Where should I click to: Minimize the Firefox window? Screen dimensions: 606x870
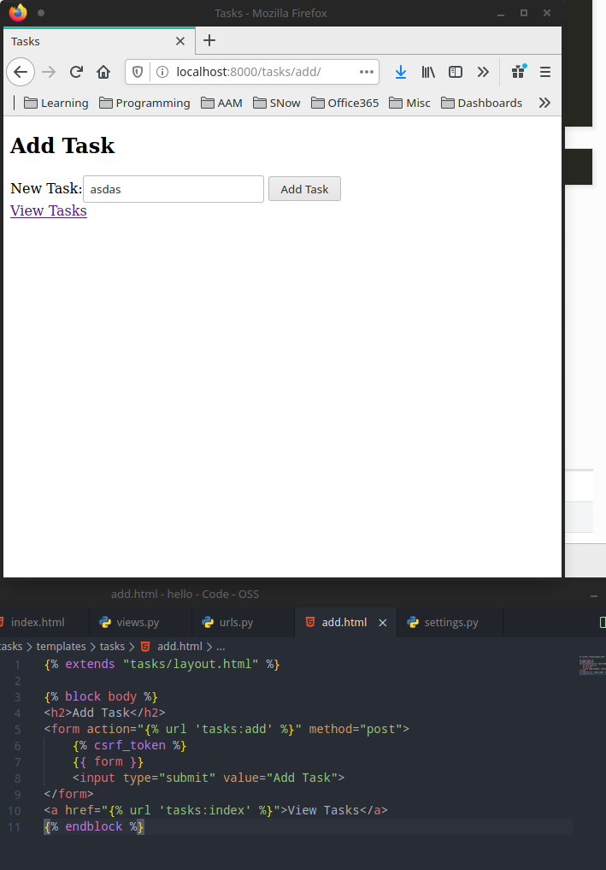tap(501, 14)
